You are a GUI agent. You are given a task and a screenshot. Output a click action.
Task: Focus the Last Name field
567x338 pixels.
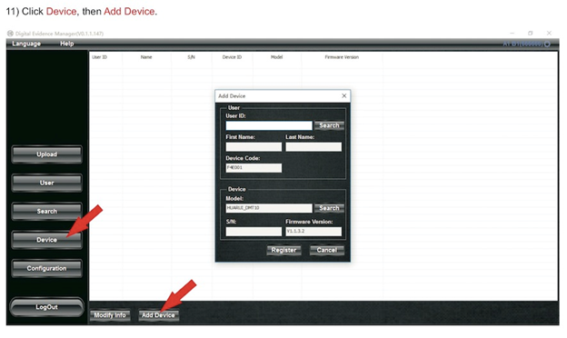[x=313, y=147]
